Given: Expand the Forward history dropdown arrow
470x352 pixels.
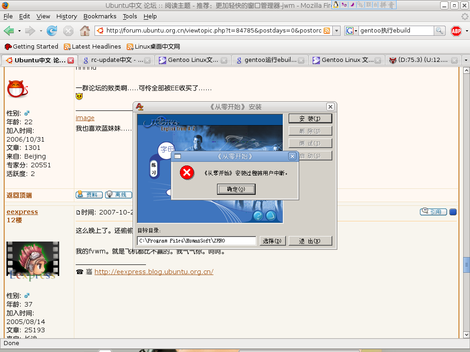Looking at the screenshot, I should pos(41,31).
